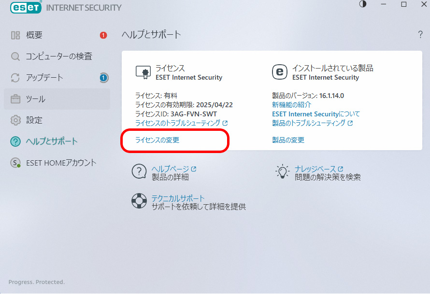The image size is (430, 294).
Task: Click the ライセンスの変更 link
Action: [x=157, y=140]
